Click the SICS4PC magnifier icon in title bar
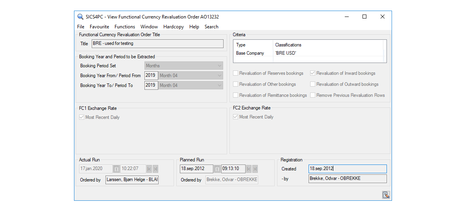This screenshot has height=211, width=466. pyautogui.click(x=80, y=17)
